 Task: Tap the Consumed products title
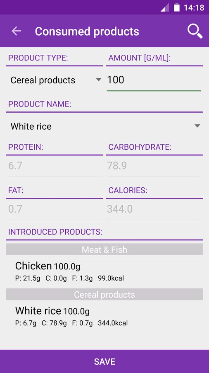tap(87, 31)
